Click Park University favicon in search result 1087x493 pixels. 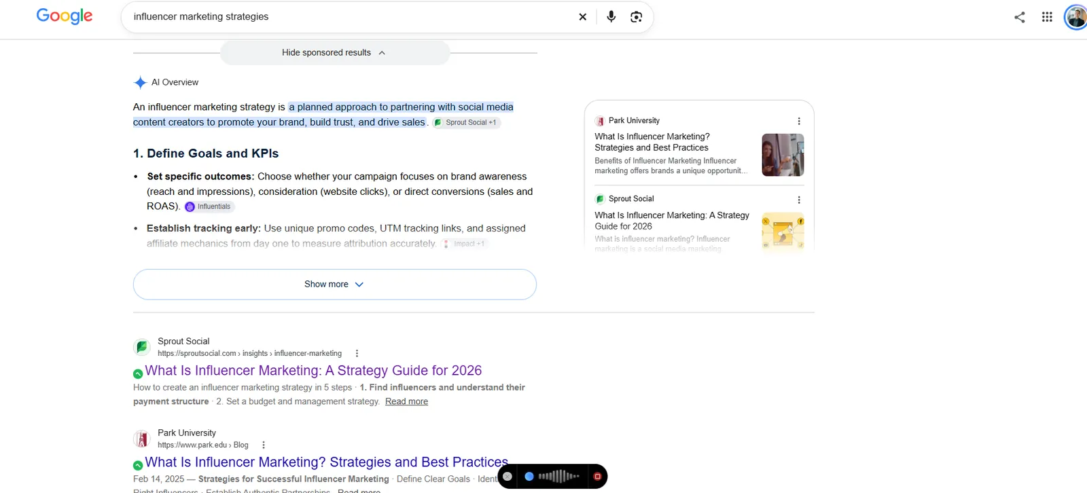pos(142,439)
